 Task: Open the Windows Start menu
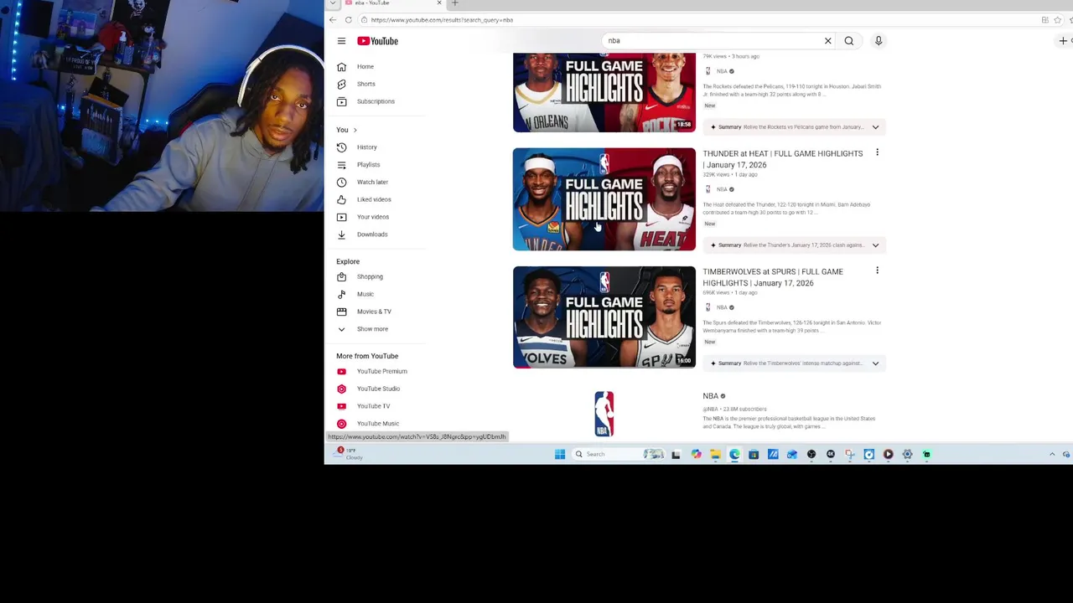pos(560,454)
